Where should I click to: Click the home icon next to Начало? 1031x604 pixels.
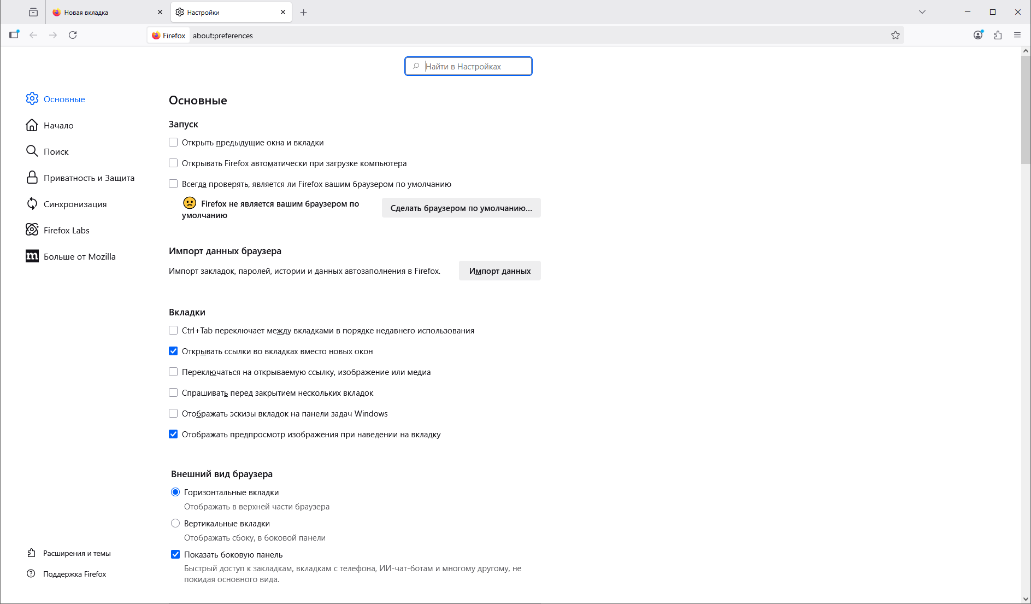coord(32,125)
